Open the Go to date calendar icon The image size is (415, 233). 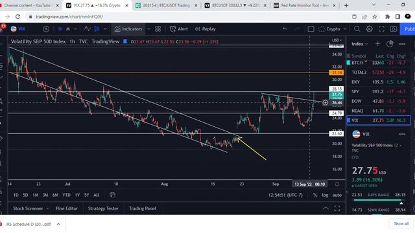(x=112, y=195)
